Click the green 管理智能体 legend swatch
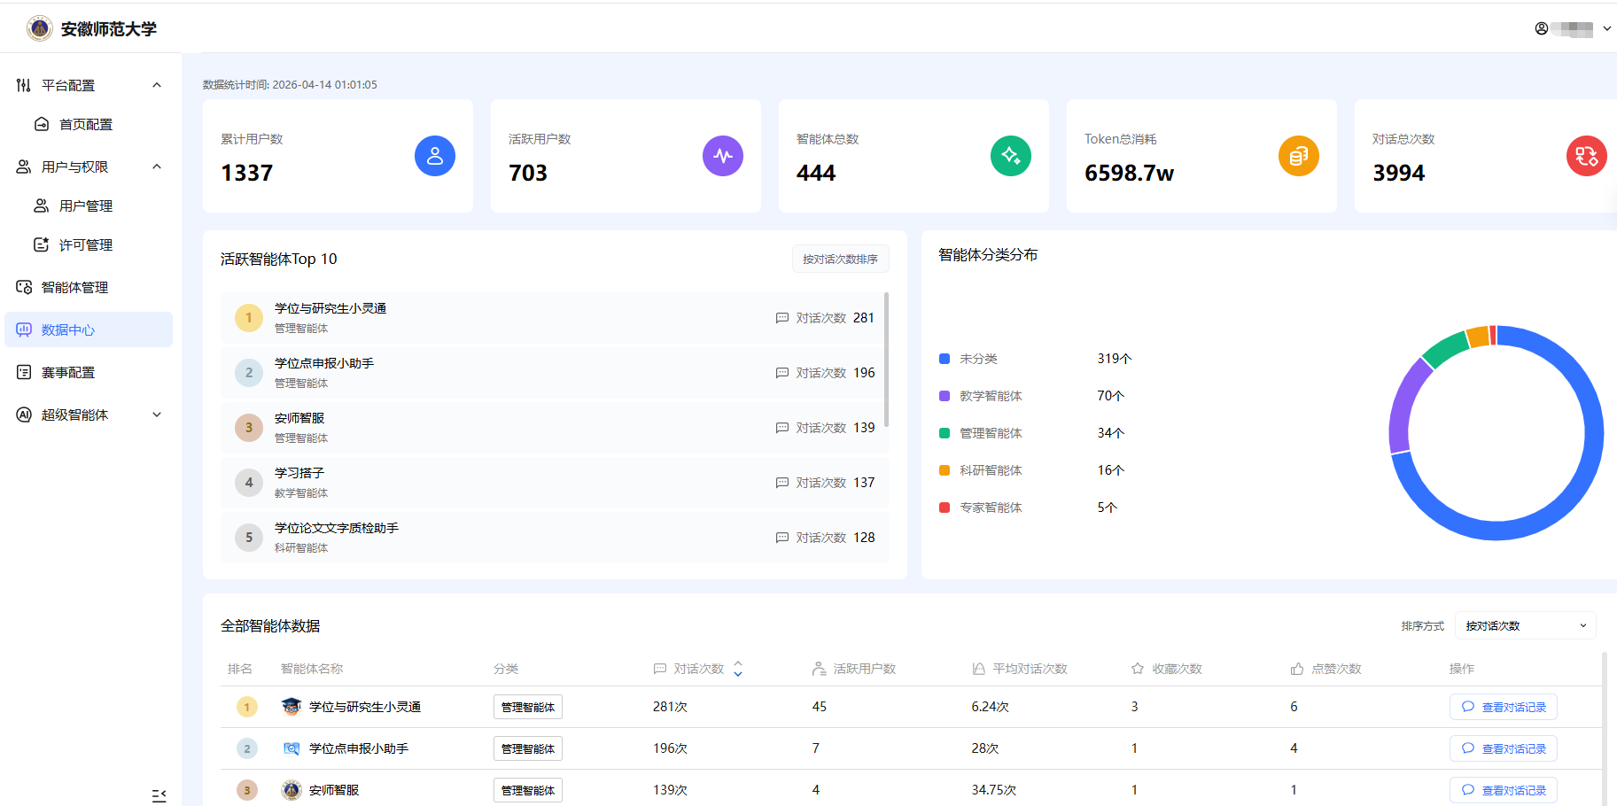The height and width of the screenshot is (806, 1617). pos(945,433)
